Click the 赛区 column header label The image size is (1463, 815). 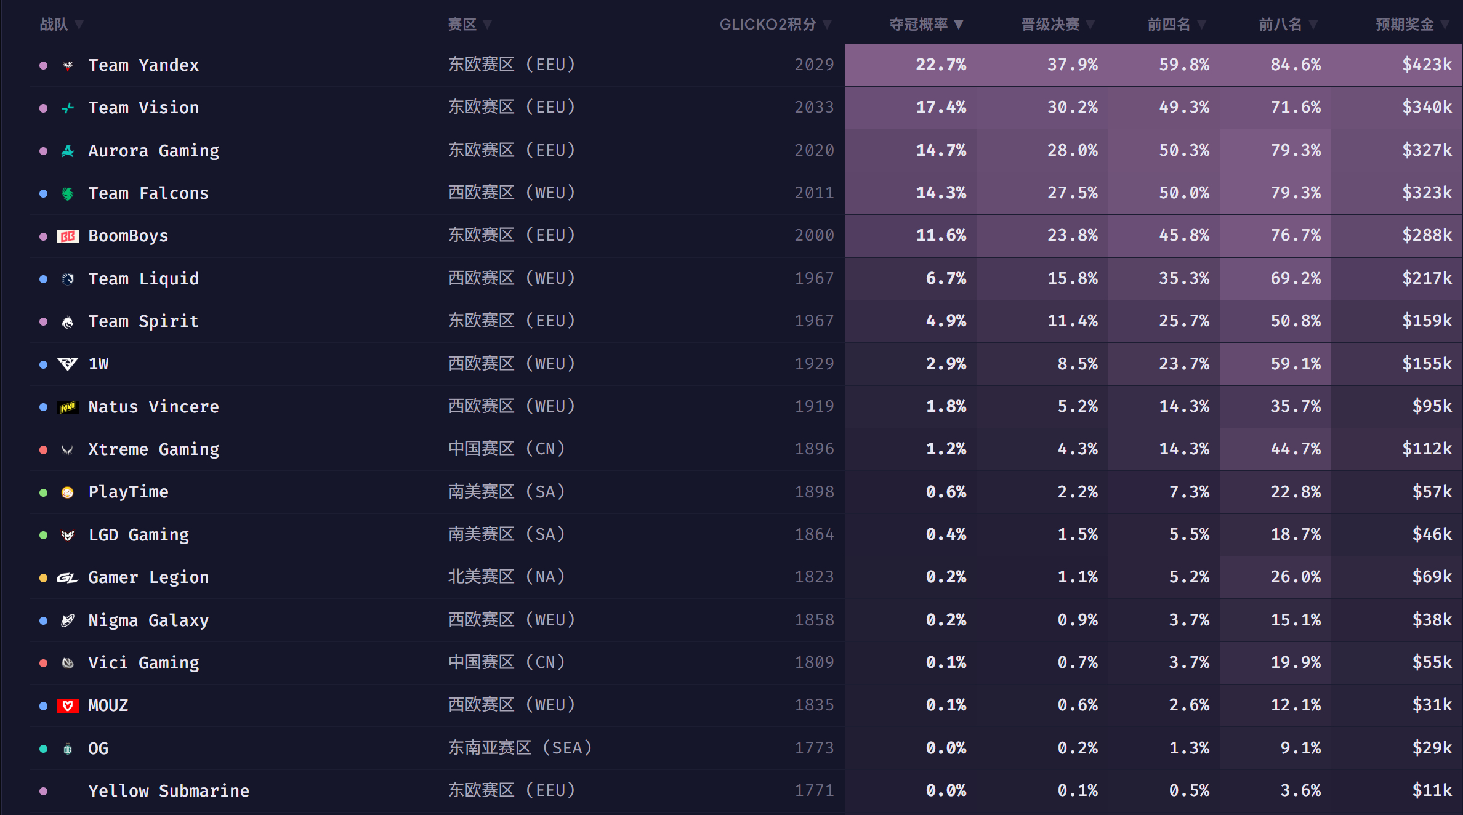(x=462, y=25)
